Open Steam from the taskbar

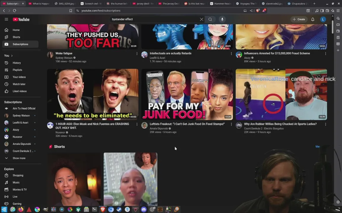coord(119,209)
